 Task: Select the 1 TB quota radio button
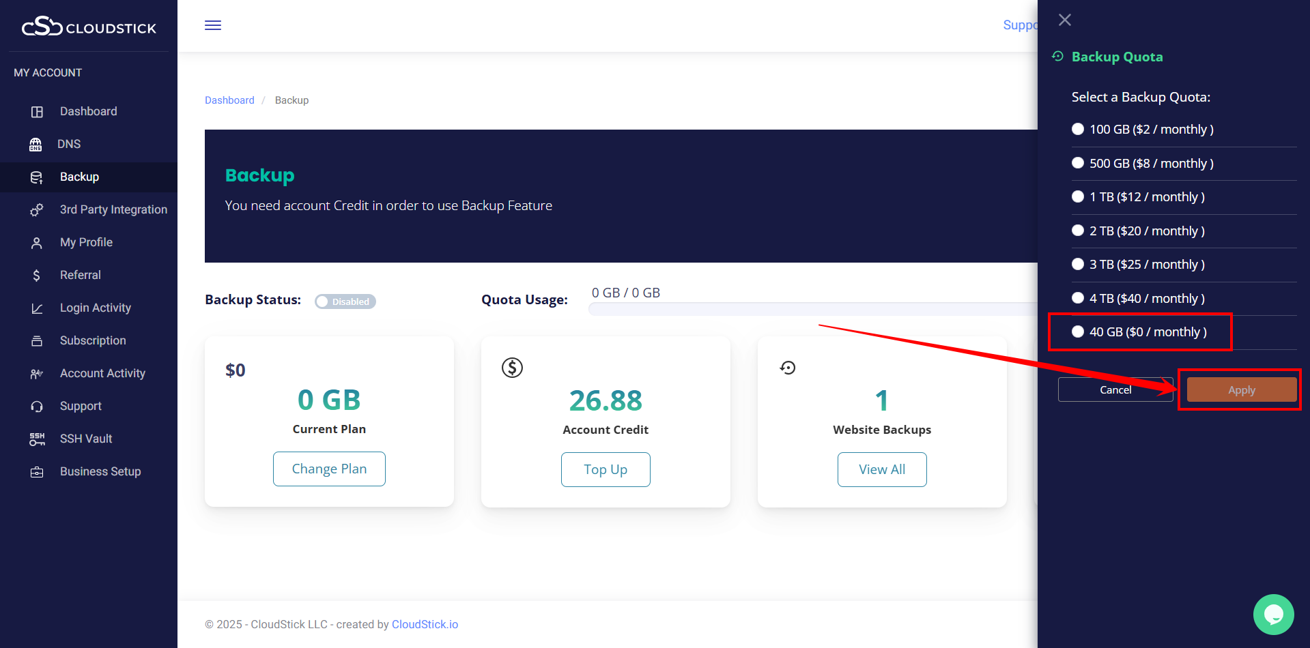click(1078, 196)
